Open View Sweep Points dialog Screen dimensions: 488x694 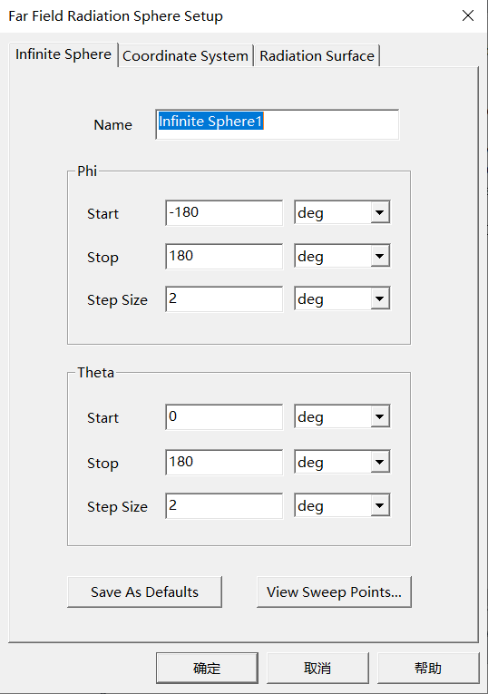pyautogui.click(x=334, y=591)
